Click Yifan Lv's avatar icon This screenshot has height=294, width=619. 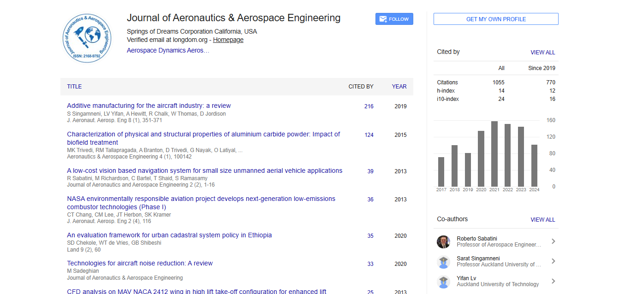pyautogui.click(x=443, y=282)
